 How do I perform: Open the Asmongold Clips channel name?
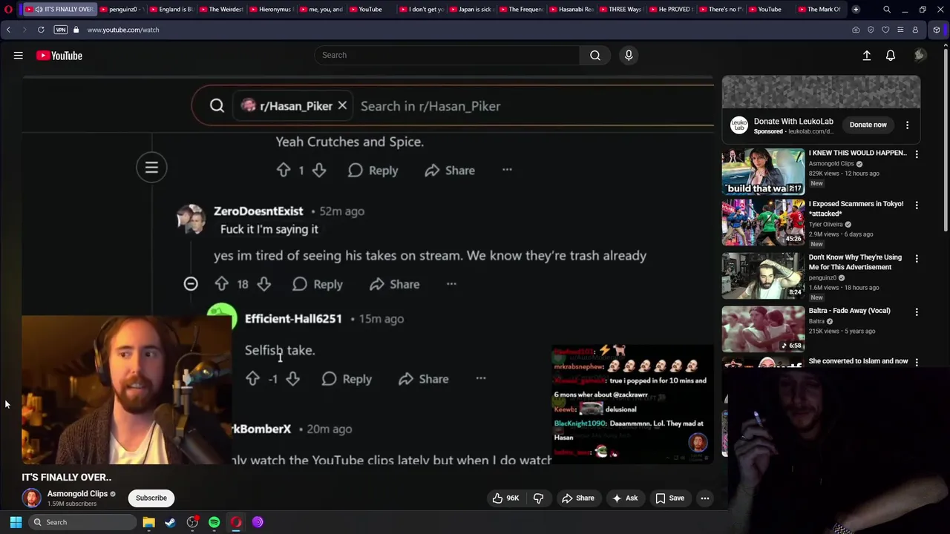(x=78, y=493)
